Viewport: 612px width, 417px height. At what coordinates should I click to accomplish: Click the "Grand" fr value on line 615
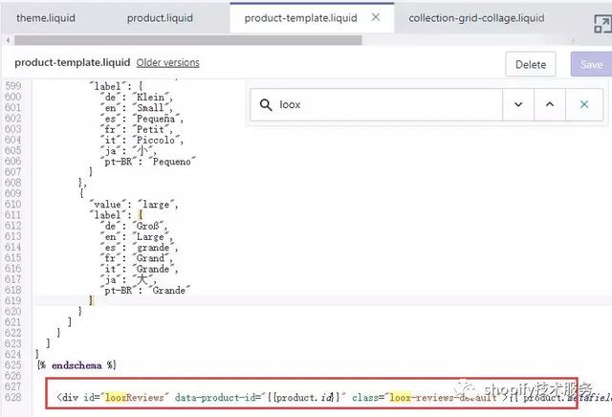[x=152, y=257]
